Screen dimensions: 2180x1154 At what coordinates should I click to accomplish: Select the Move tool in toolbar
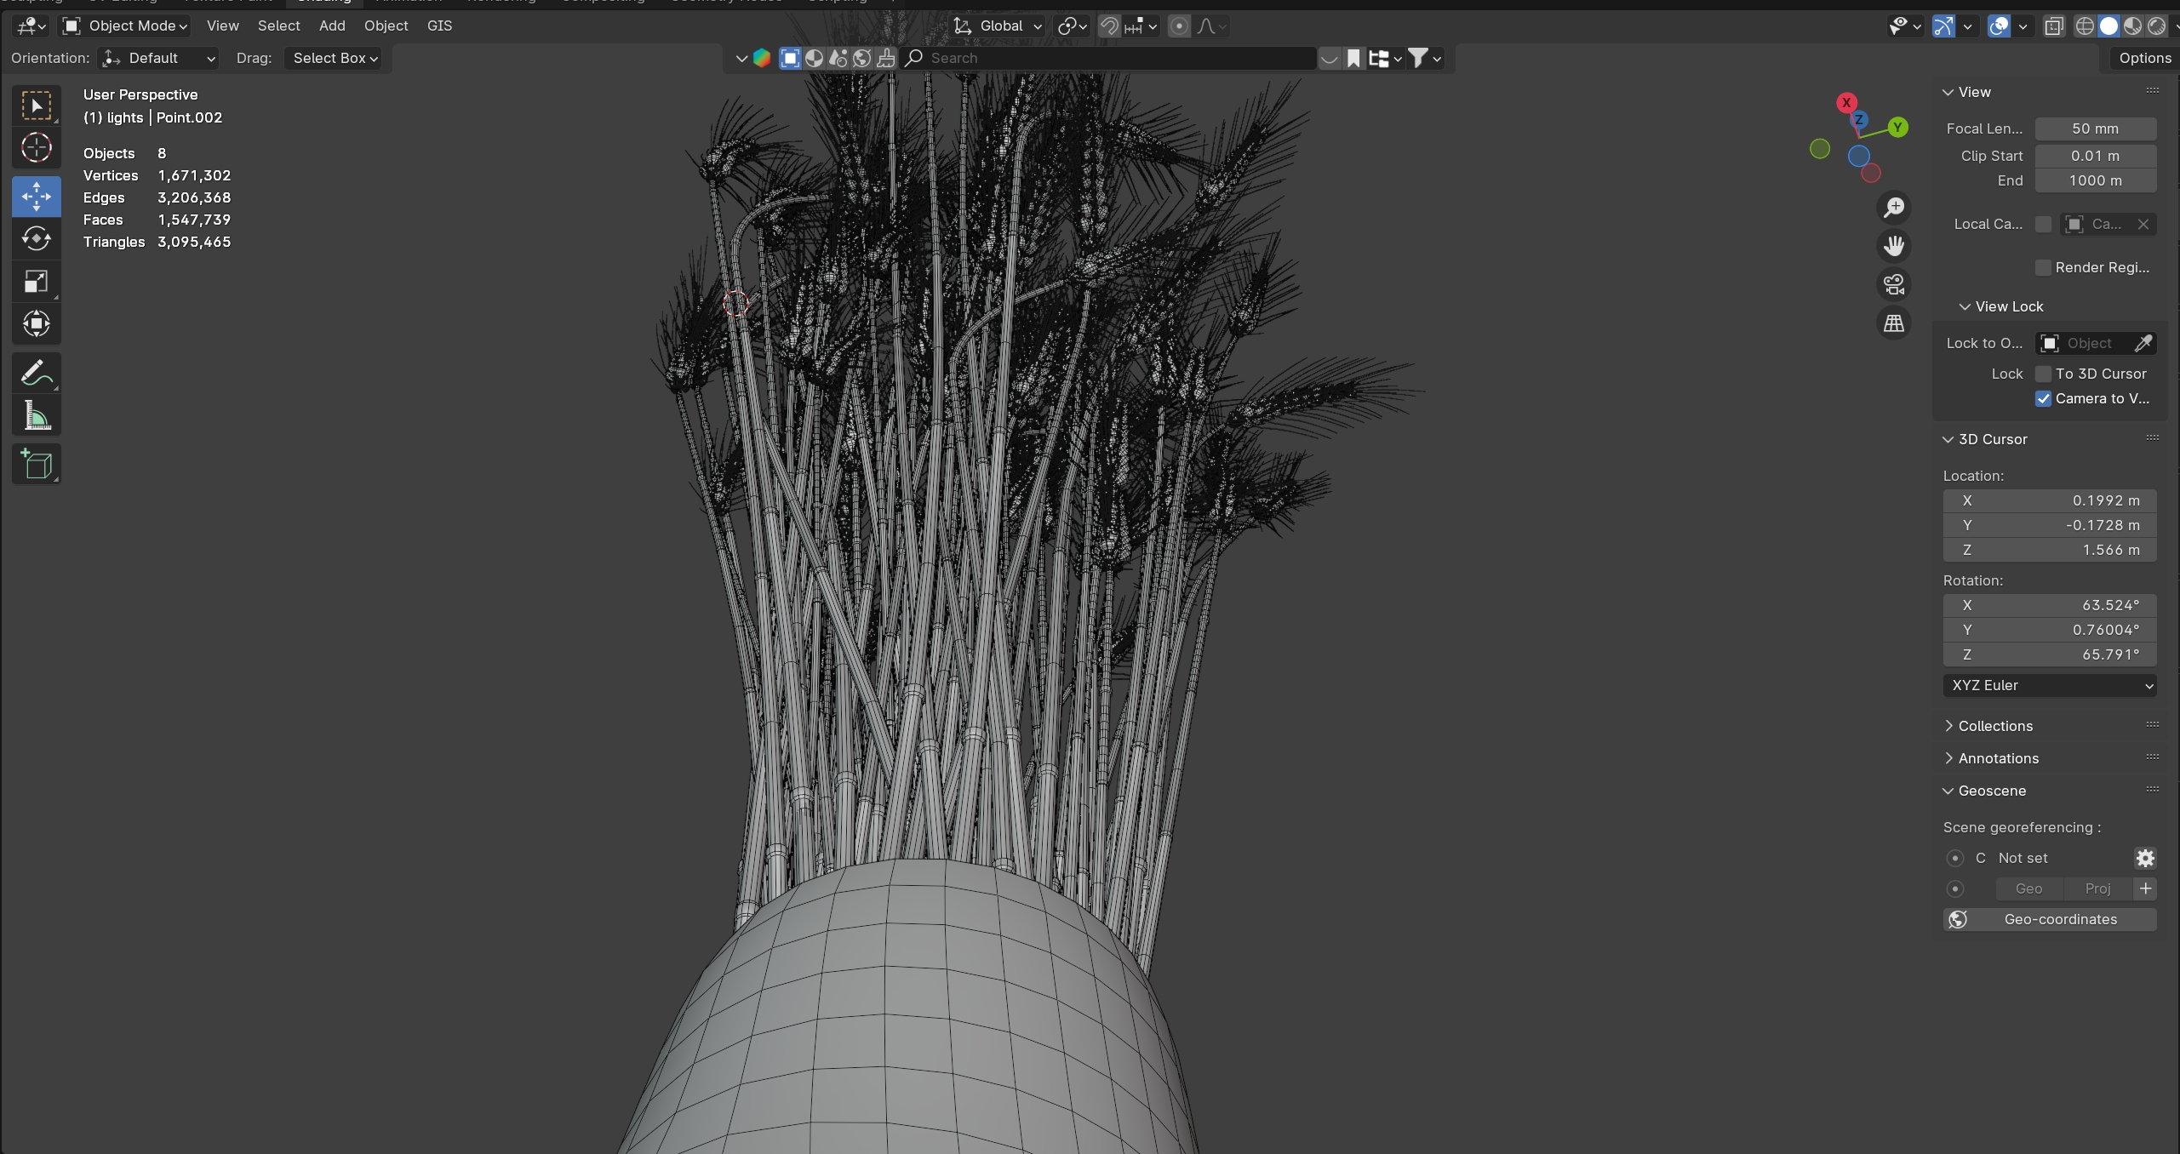click(x=36, y=197)
